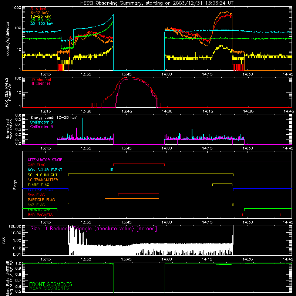Image resolution: width=296 pixels, height=296 pixels.
Task: Click the 100.00 y-axis value on SAS plot
Action: (x=15, y=226)
